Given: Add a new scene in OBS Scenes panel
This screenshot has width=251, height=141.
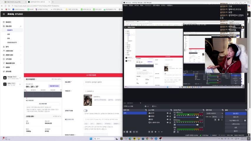Looking at the screenshot, I should click(x=124, y=132).
